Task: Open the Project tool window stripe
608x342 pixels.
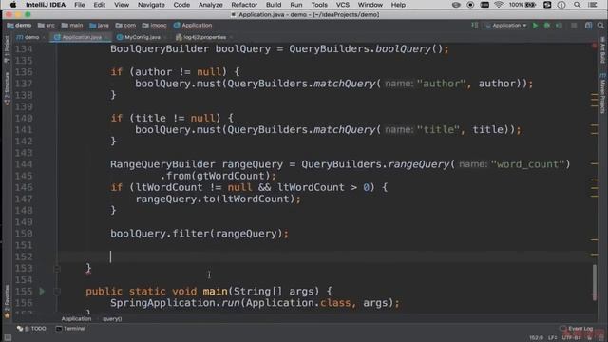Action: click(7, 48)
